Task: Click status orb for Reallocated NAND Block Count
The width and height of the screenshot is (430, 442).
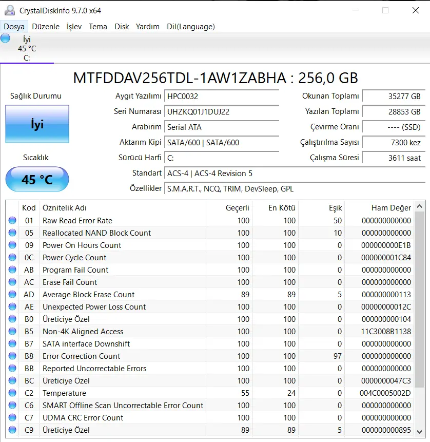Action: [12, 233]
